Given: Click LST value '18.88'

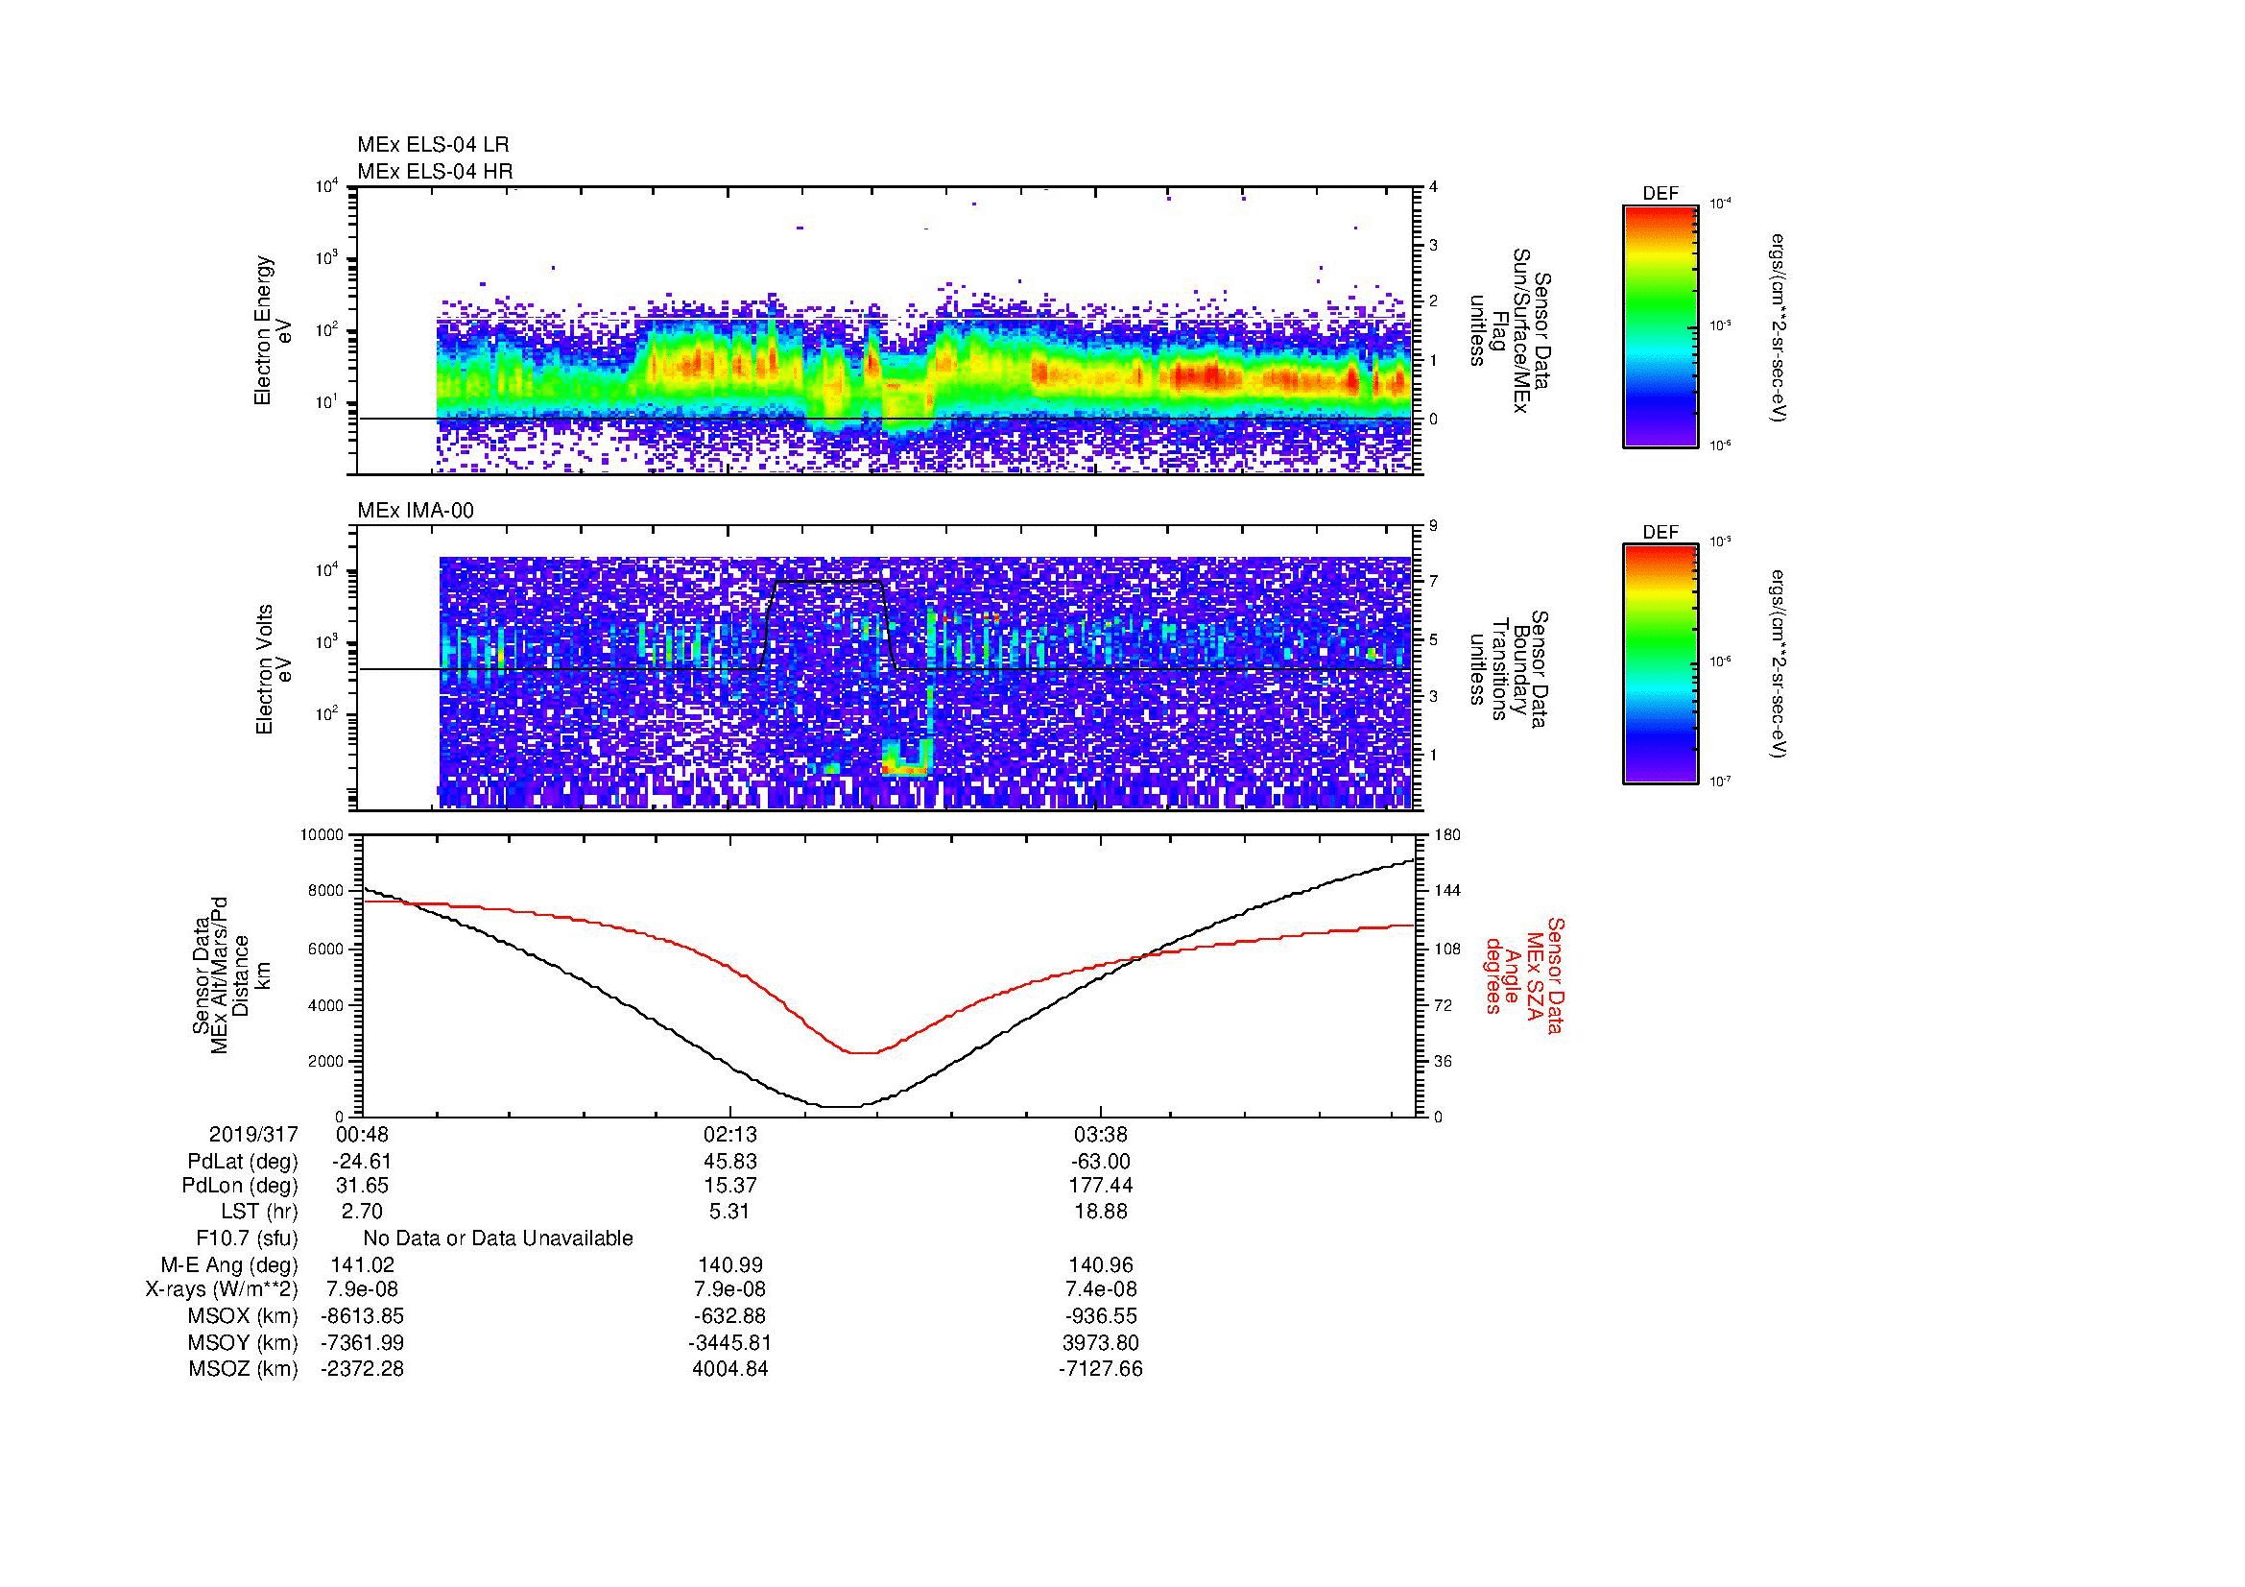Looking at the screenshot, I should 1101,1212.
